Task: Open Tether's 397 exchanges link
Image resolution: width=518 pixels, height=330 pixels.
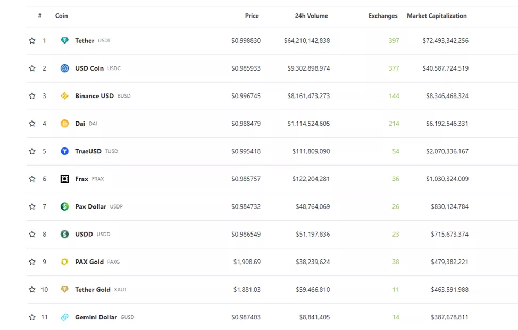Action: pyautogui.click(x=394, y=41)
